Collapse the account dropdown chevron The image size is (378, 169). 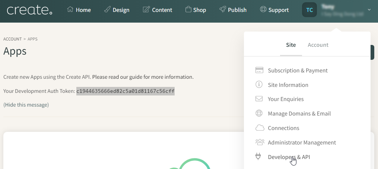pos(369,10)
